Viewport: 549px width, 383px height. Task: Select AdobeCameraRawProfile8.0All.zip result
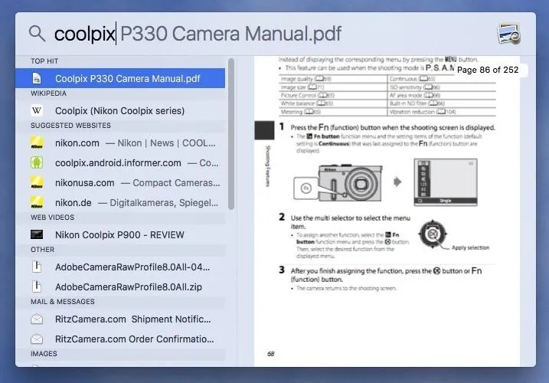pos(120,287)
